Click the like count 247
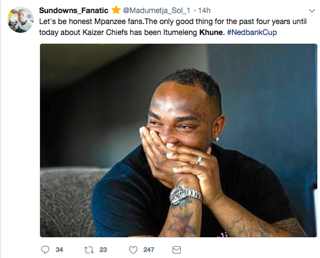Screen dimensions: 320x258 148,250
